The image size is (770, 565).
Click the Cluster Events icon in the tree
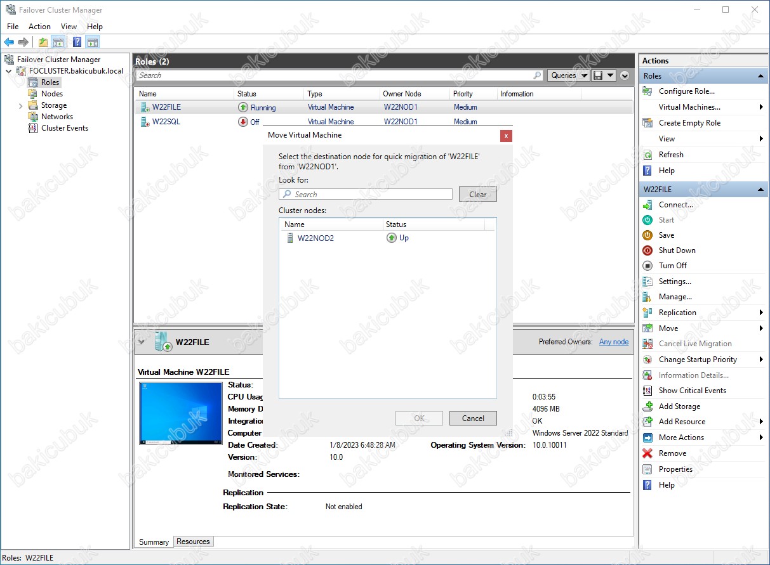pyautogui.click(x=34, y=128)
